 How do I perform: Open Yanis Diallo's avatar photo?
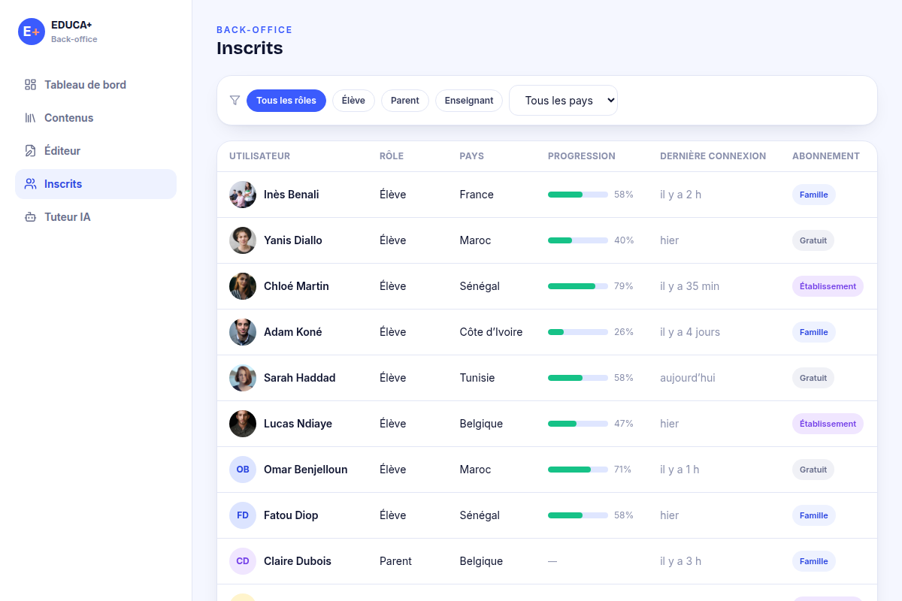pos(243,240)
